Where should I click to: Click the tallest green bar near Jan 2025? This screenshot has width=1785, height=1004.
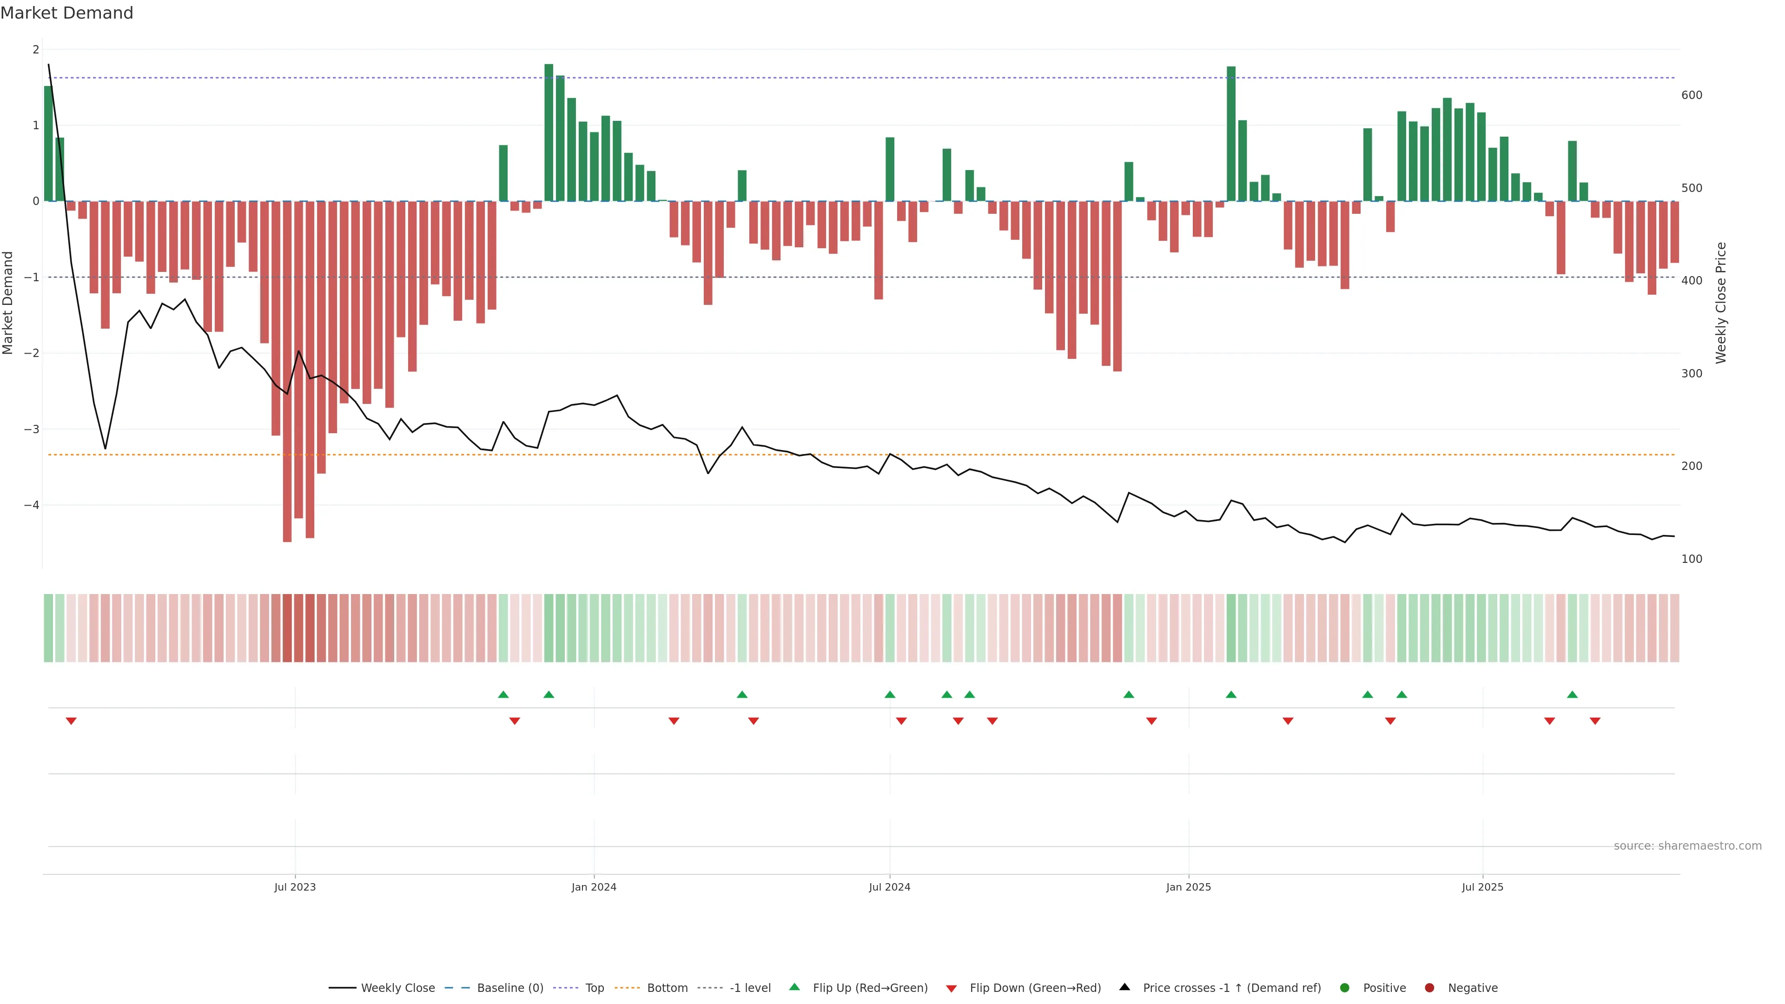click(x=1230, y=133)
